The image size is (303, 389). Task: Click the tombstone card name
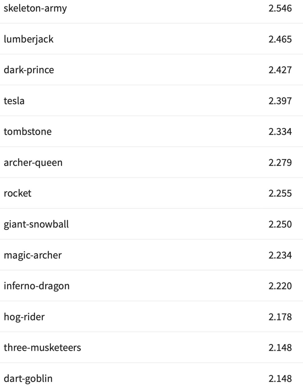[27, 132]
